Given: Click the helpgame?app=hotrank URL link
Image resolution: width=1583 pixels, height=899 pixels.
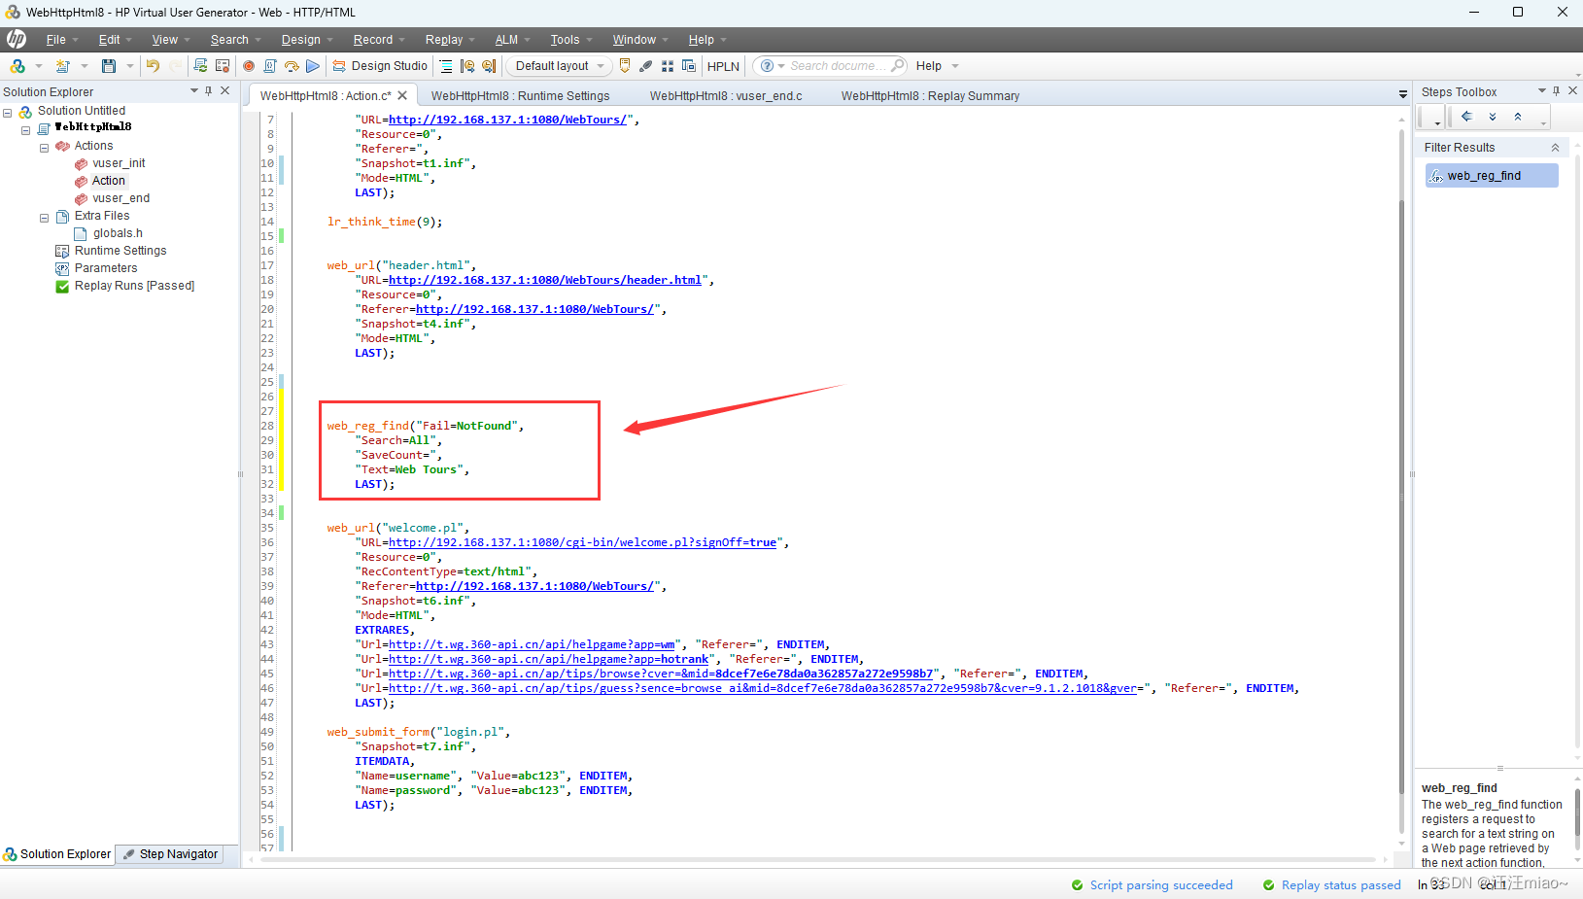Looking at the screenshot, I should pyautogui.click(x=549, y=659).
